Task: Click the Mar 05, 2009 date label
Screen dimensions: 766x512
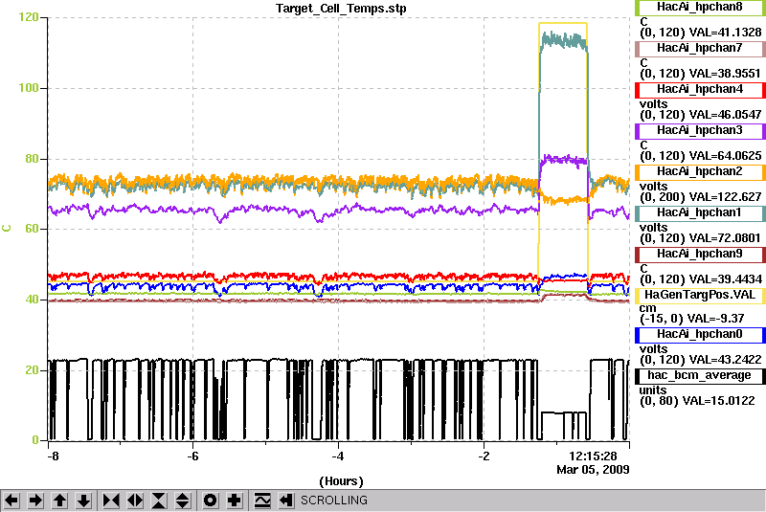Action: (593, 470)
